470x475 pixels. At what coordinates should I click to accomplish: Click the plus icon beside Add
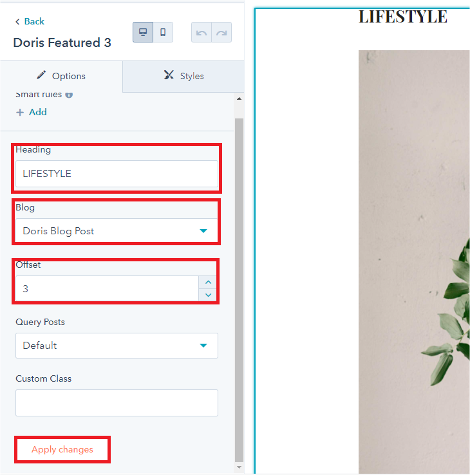(x=20, y=113)
